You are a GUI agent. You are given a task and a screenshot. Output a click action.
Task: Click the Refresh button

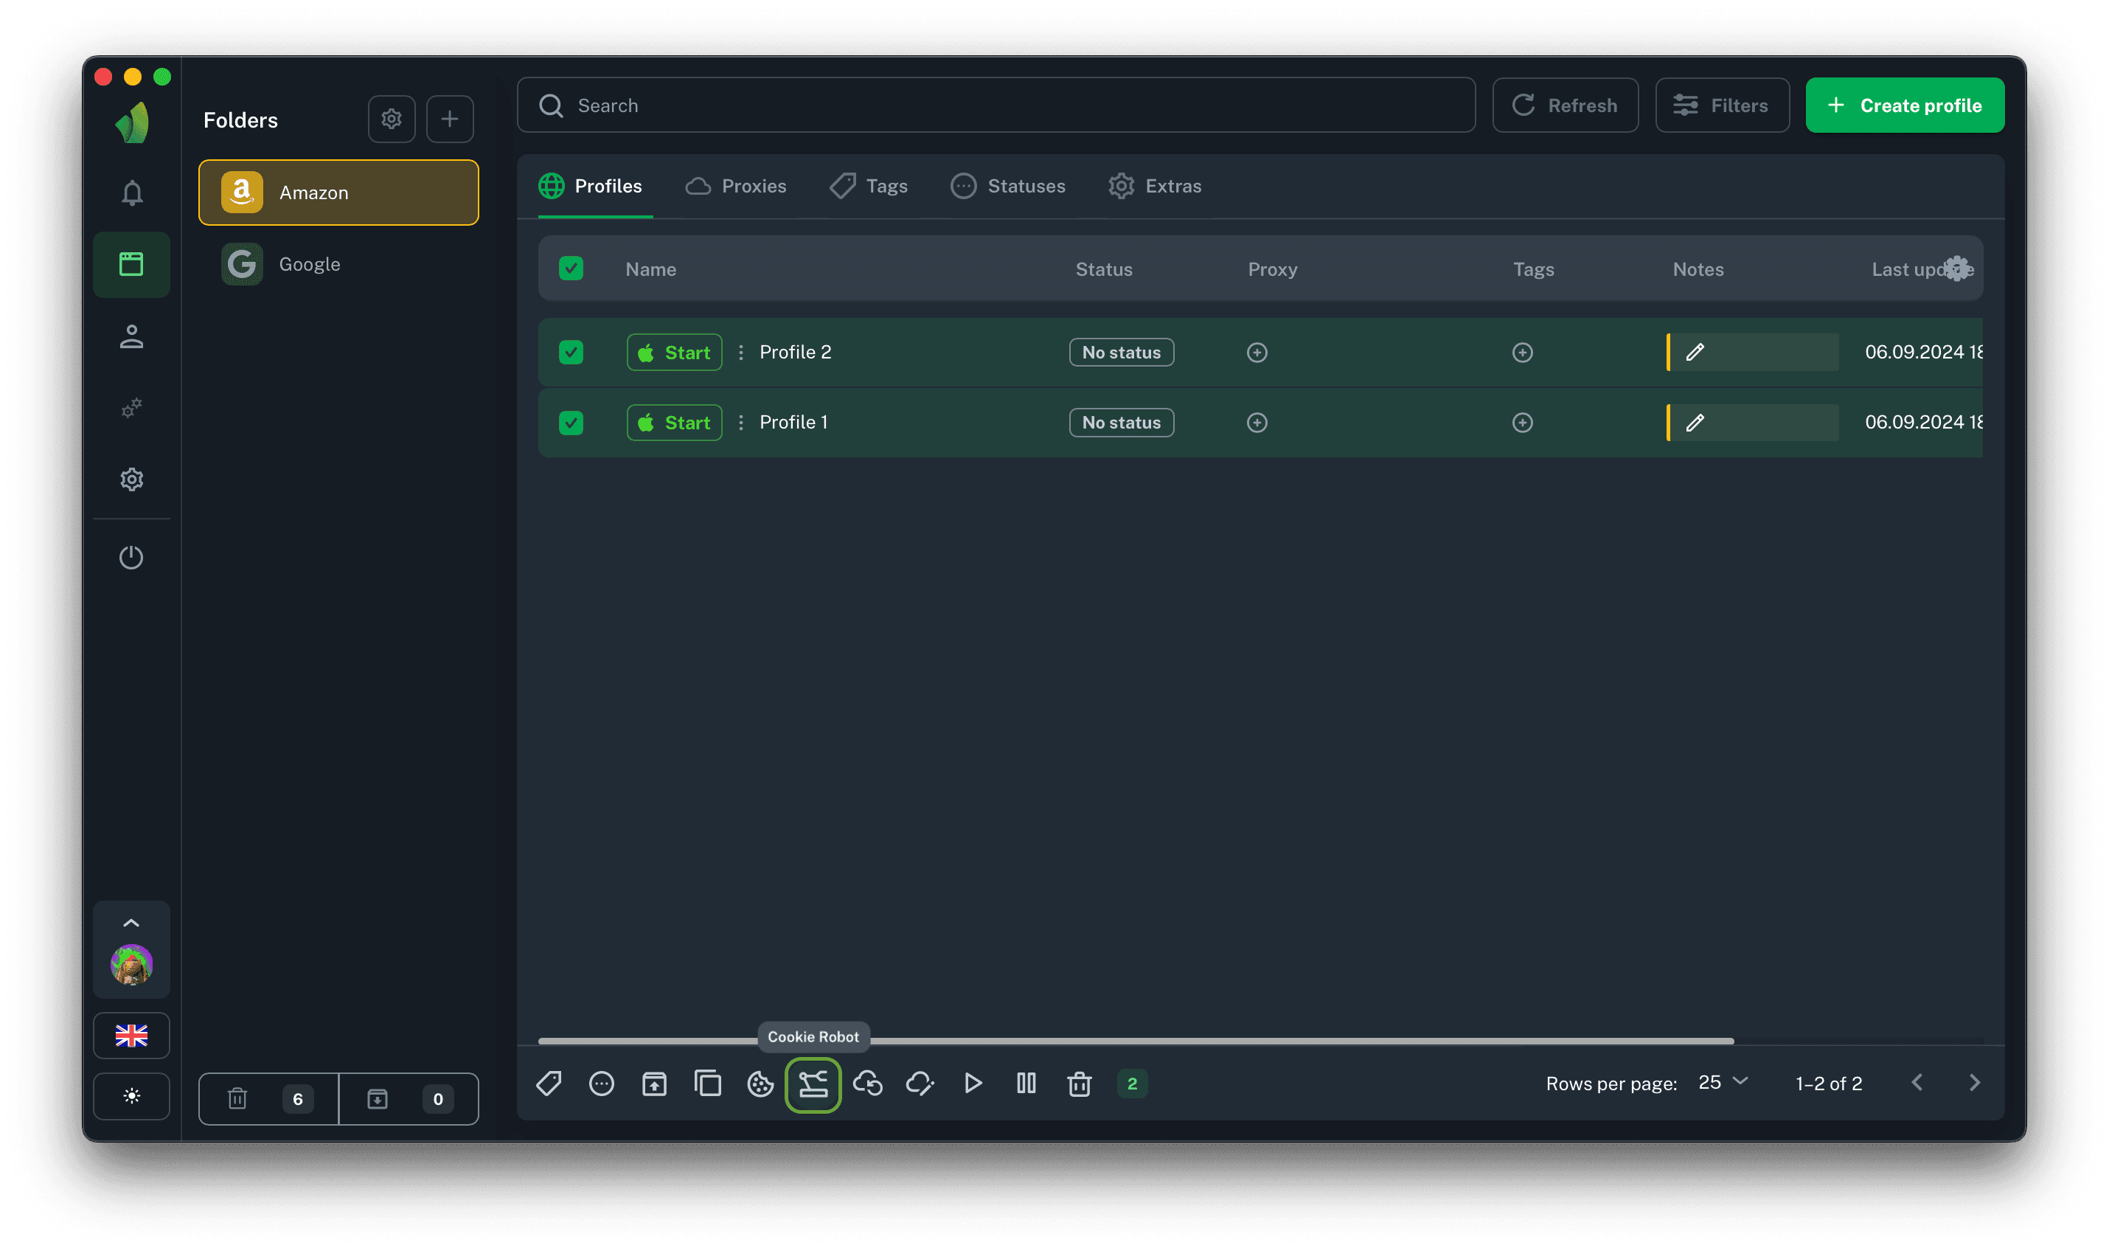(x=1565, y=105)
